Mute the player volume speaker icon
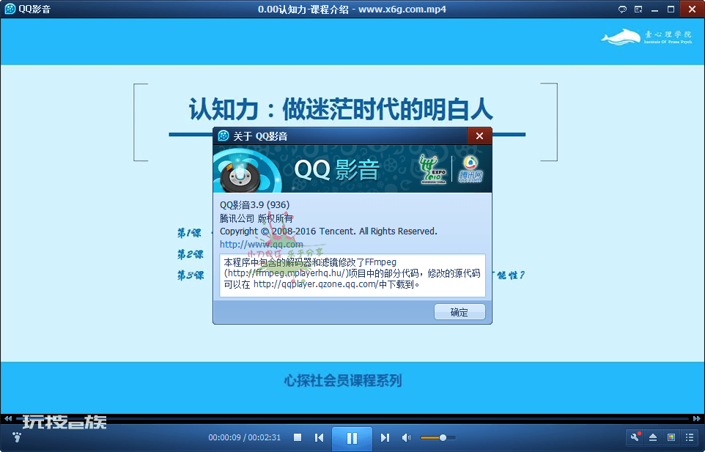This screenshot has height=452, width=705. tap(407, 437)
